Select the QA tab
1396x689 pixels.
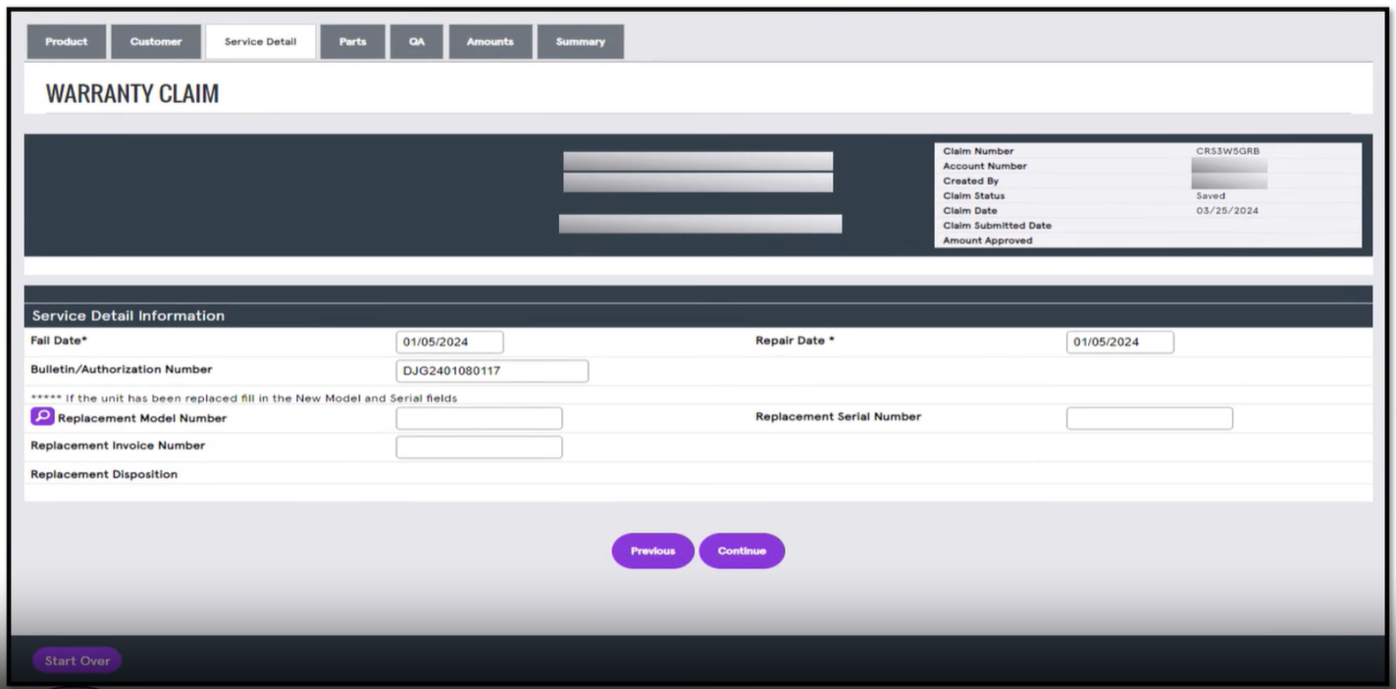[416, 41]
